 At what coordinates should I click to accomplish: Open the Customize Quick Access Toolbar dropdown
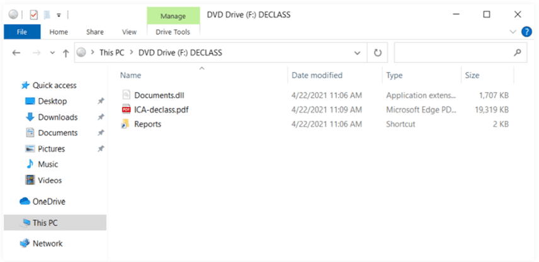[x=59, y=14]
